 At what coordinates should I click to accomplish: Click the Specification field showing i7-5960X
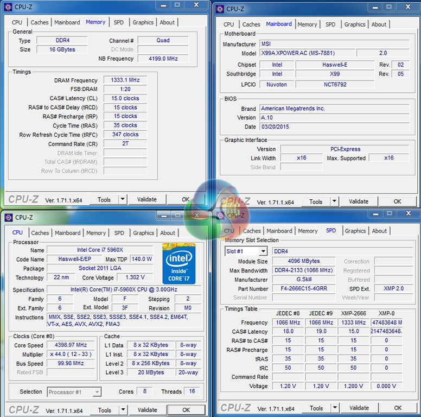[x=124, y=290]
